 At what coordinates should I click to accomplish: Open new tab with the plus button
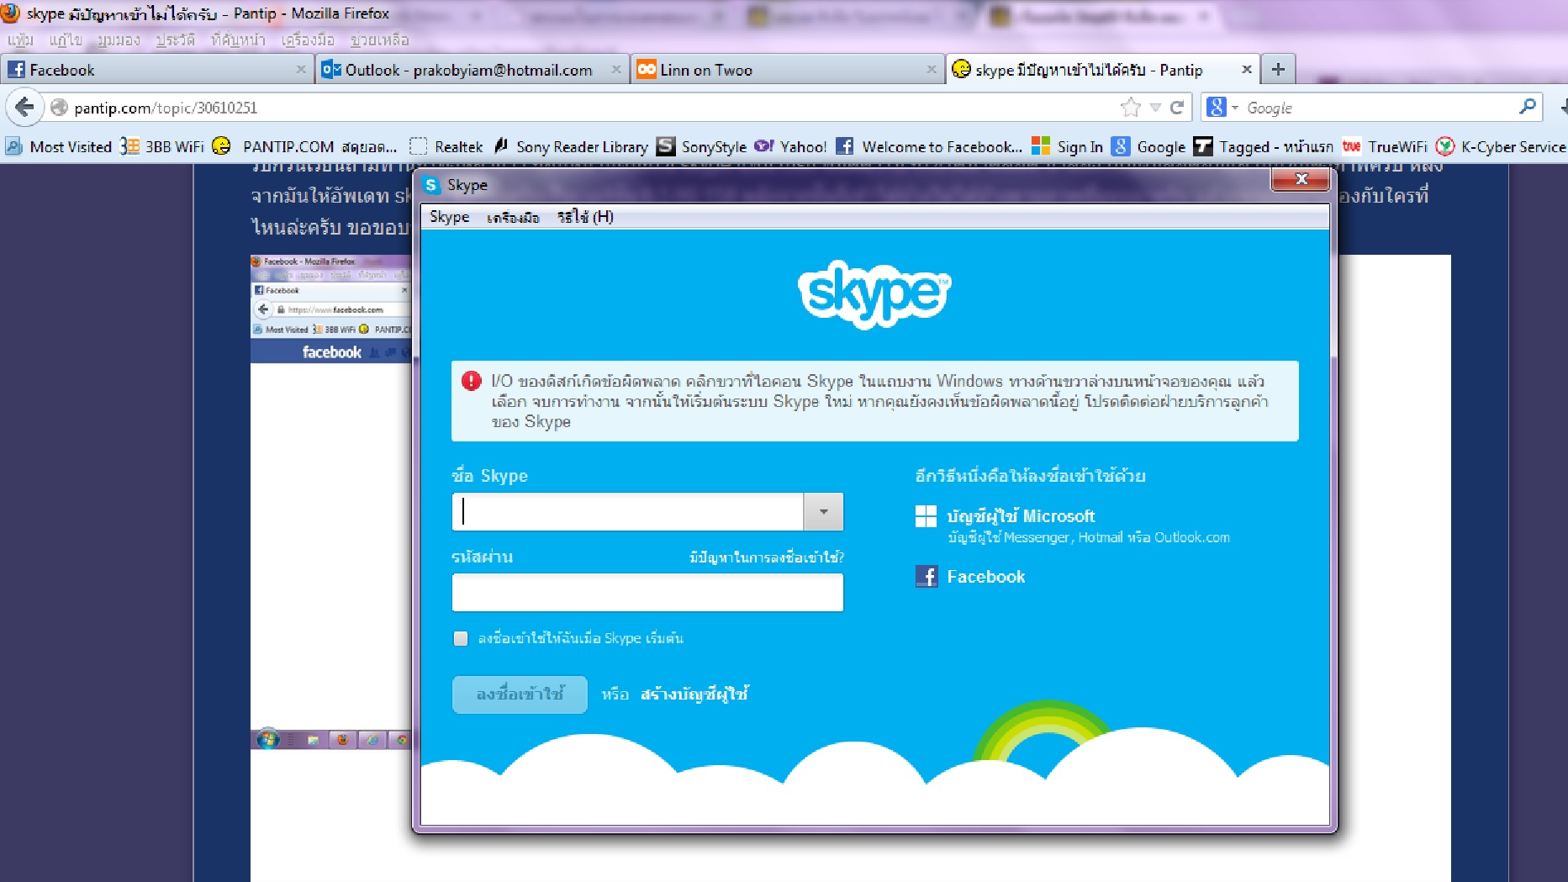click(1278, 70)
